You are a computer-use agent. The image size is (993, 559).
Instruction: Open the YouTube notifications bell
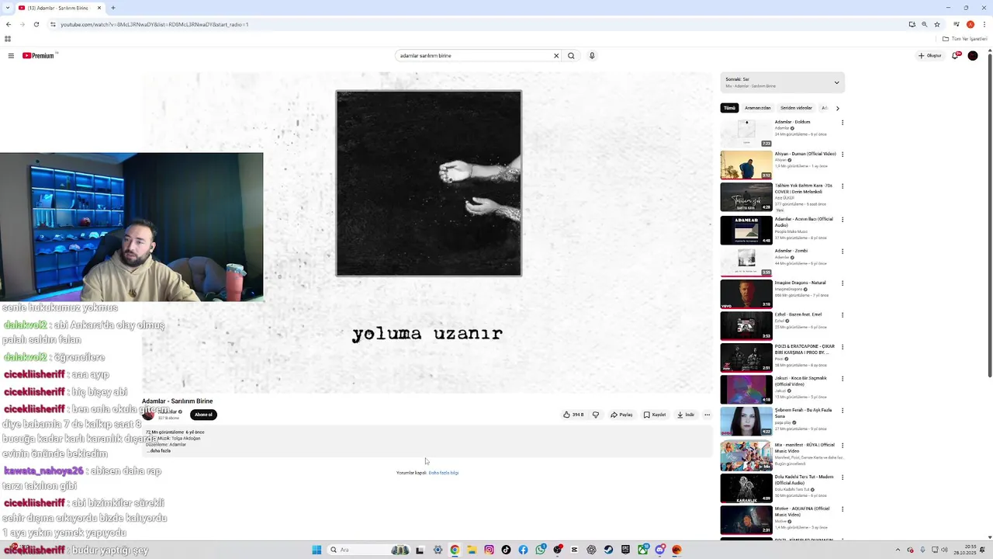tap(957, 56)
